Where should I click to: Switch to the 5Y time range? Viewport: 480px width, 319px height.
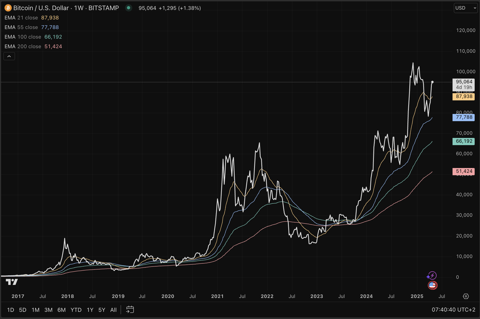(102, 310)
